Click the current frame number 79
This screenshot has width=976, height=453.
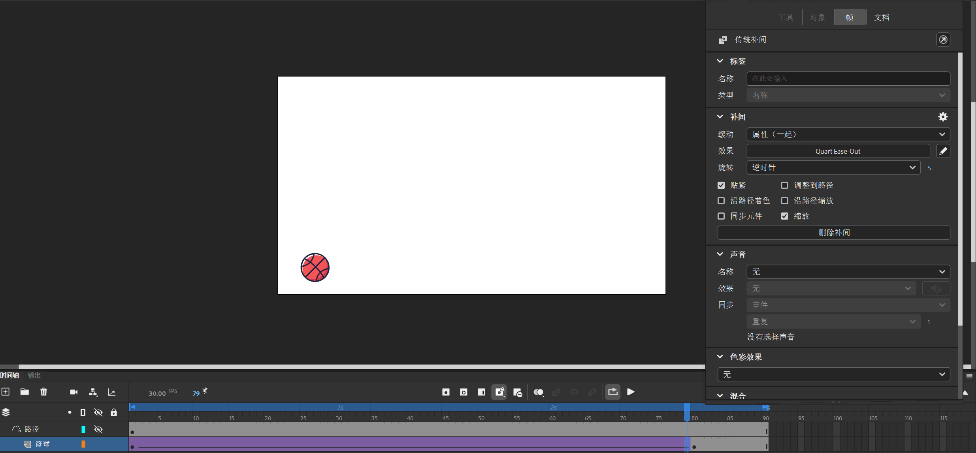[196, 393]
